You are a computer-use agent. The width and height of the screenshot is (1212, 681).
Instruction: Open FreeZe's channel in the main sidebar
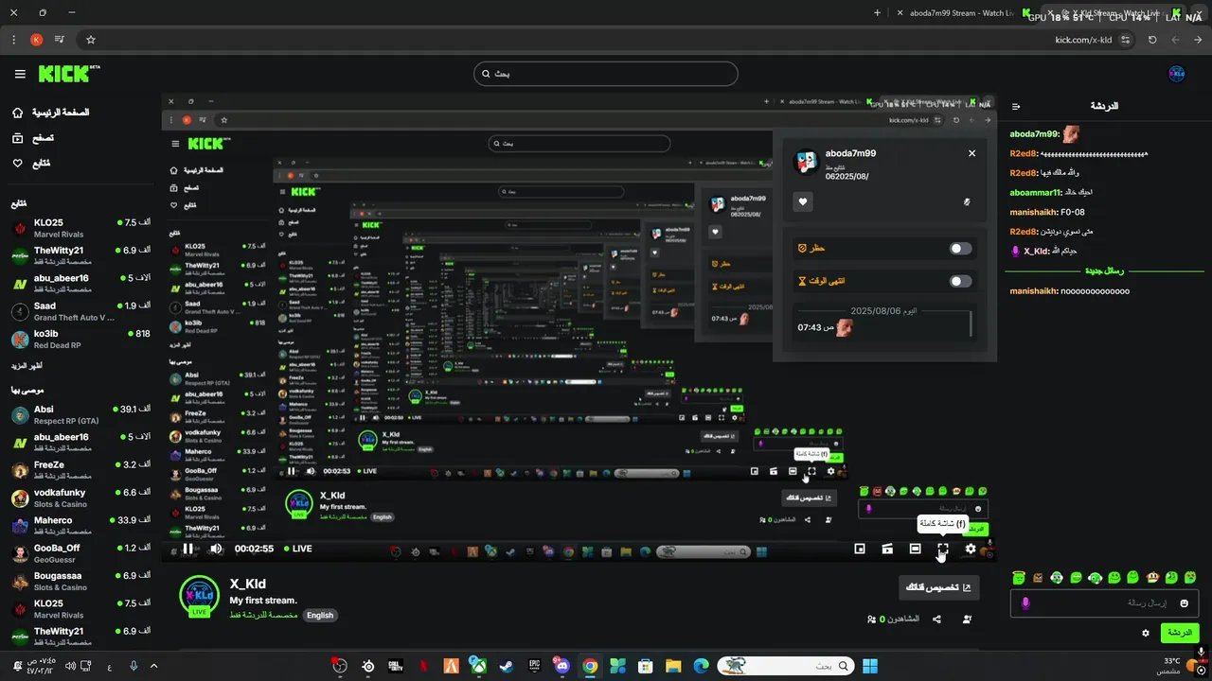(80, 470)
